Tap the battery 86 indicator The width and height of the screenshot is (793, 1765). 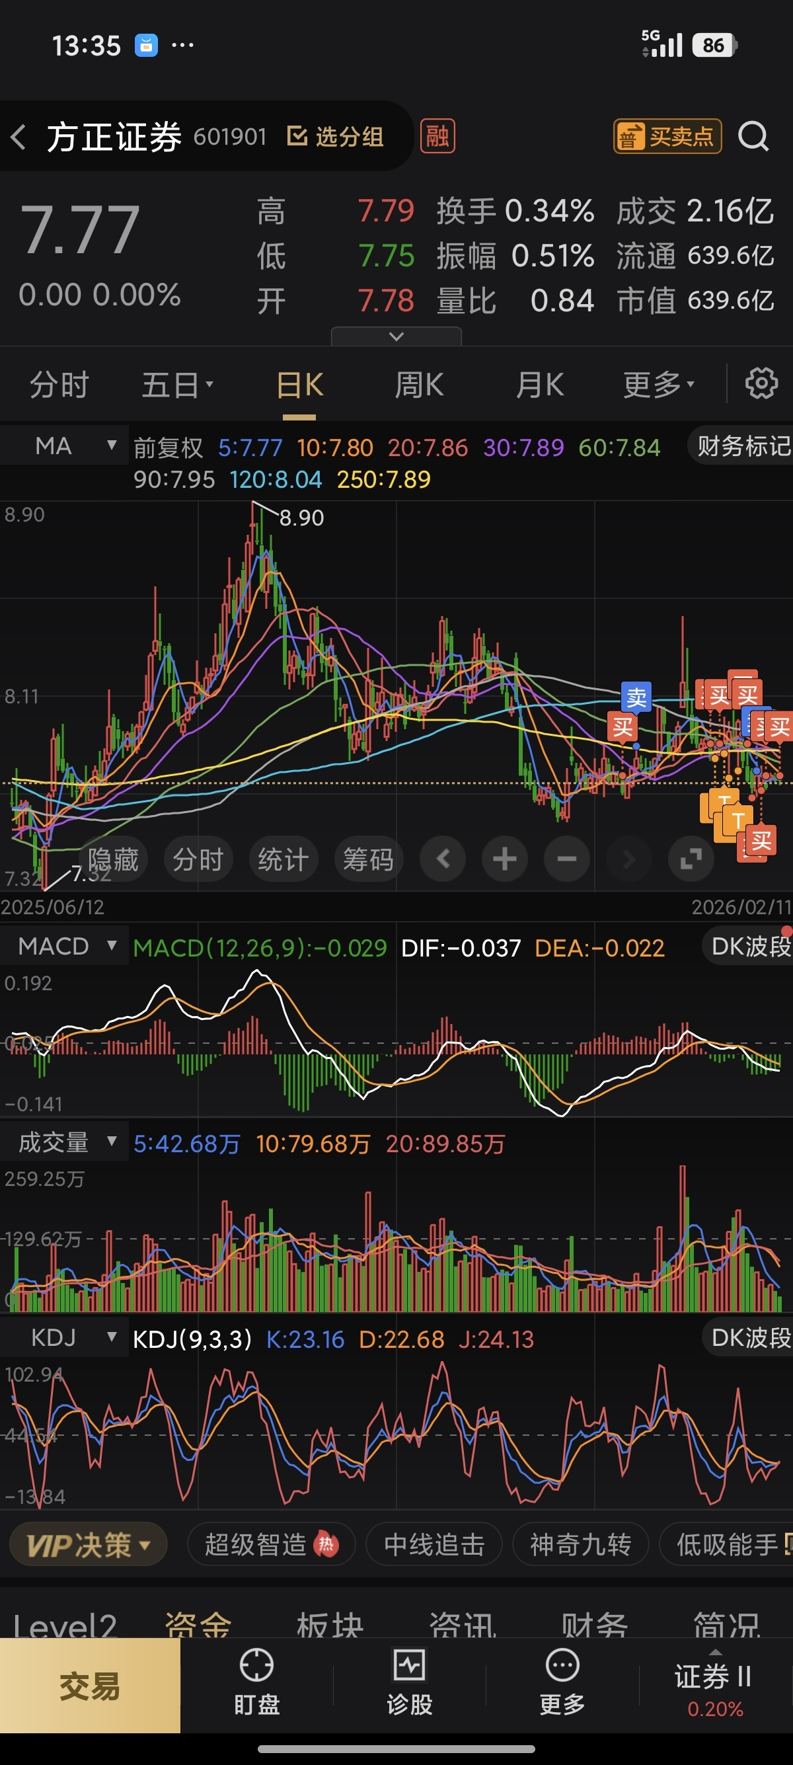coord(714,45)
